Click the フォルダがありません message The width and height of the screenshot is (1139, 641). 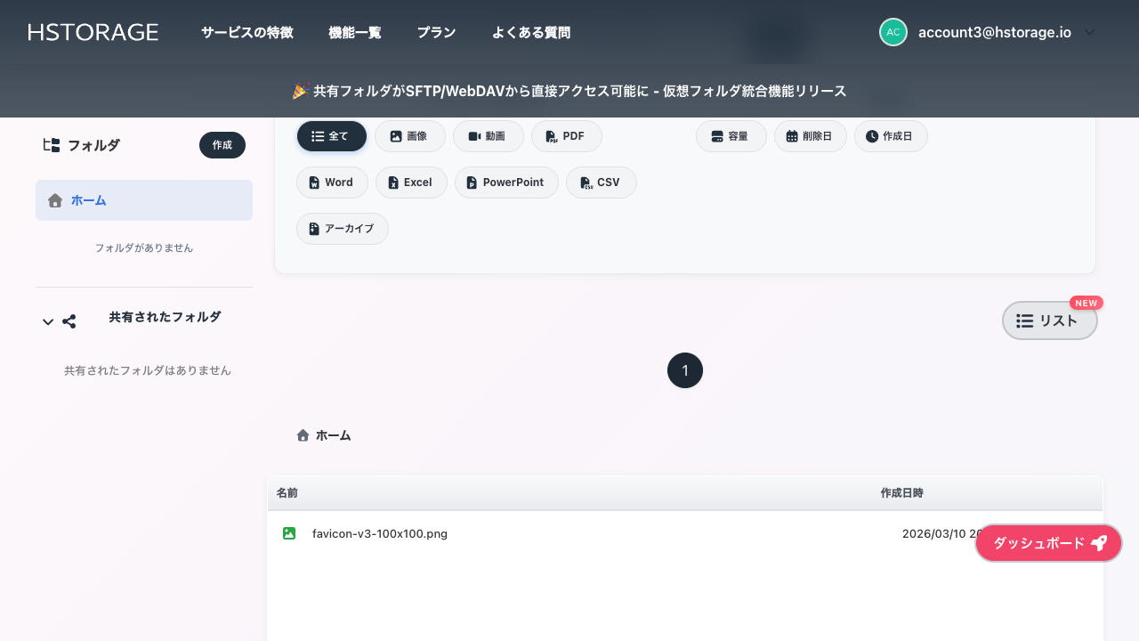tap(144, 247)
